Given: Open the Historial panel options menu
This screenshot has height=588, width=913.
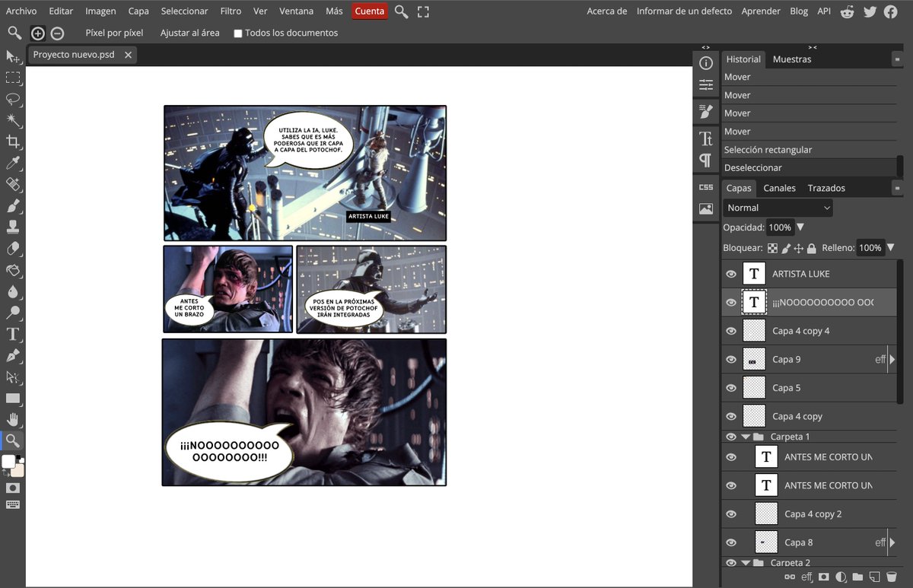Looking at the screenshot, I should click(x=897, y=59).
